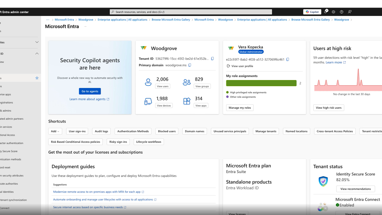This screenshot has height=215, width=382.
Task: Select Enterprise applications in the breadcrumb
Action: click(122, 19)
